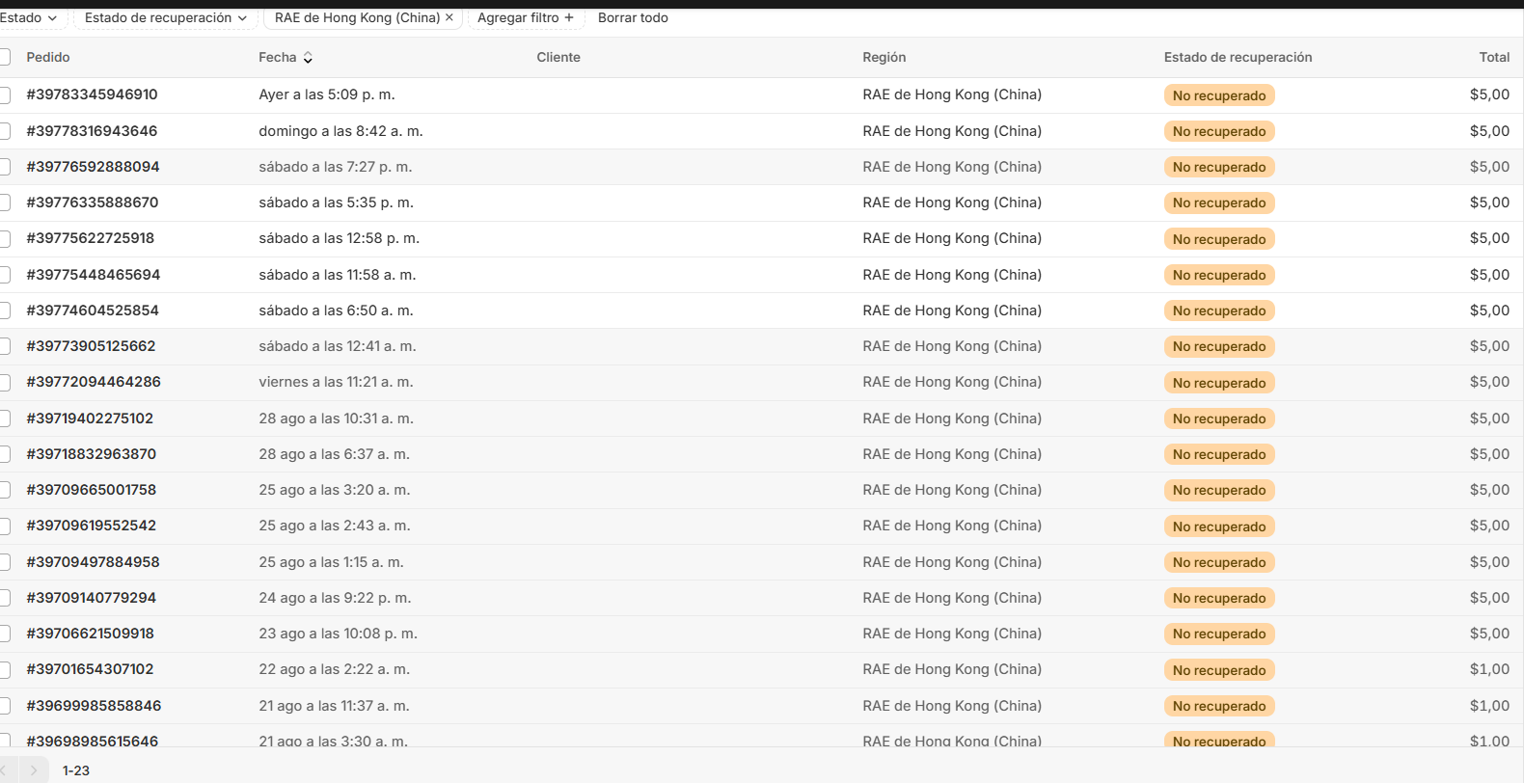Image resolution: width=1524 pixels, height=783 pixels.
Task: Tick the checkbox beside order #39775622725918
Action: pos(5,238)
